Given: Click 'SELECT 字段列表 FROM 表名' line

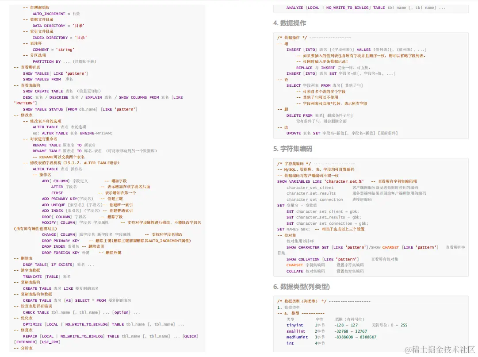Looking at the screenshot, I should point(325,85).
